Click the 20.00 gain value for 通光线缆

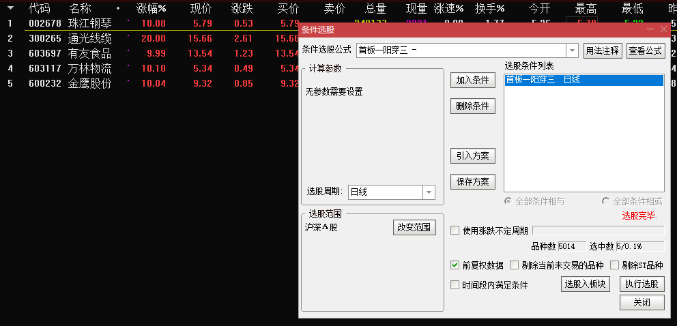click(154, 38)
